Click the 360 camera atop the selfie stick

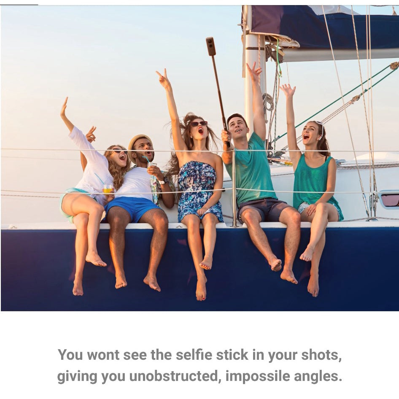click(211, 46)
